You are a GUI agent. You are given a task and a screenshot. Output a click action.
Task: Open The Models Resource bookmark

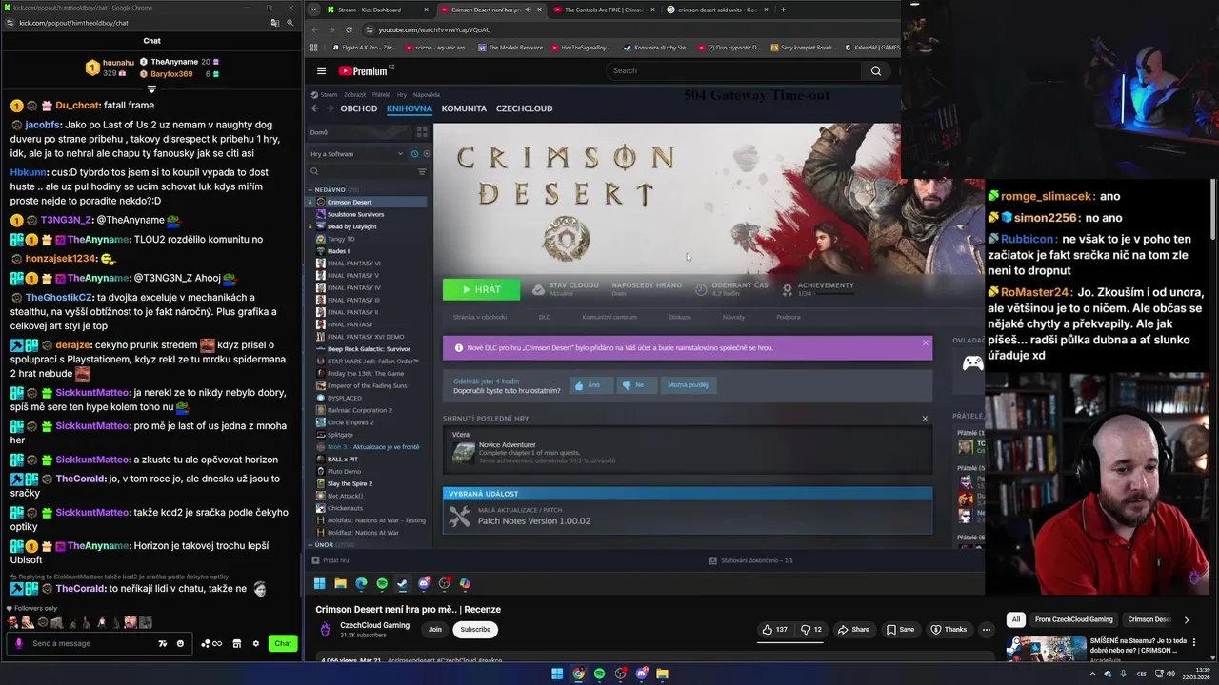click(511, 48)
